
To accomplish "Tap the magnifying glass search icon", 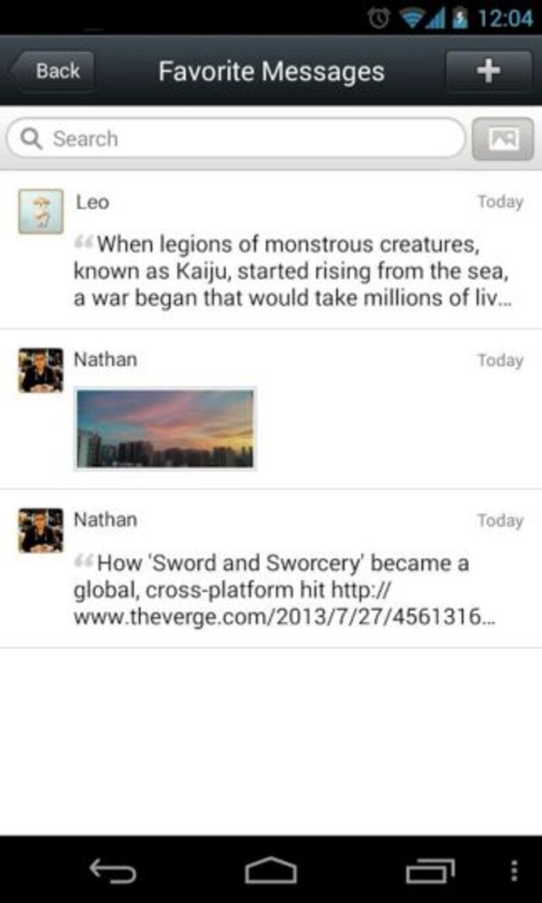I will (31, 139).
